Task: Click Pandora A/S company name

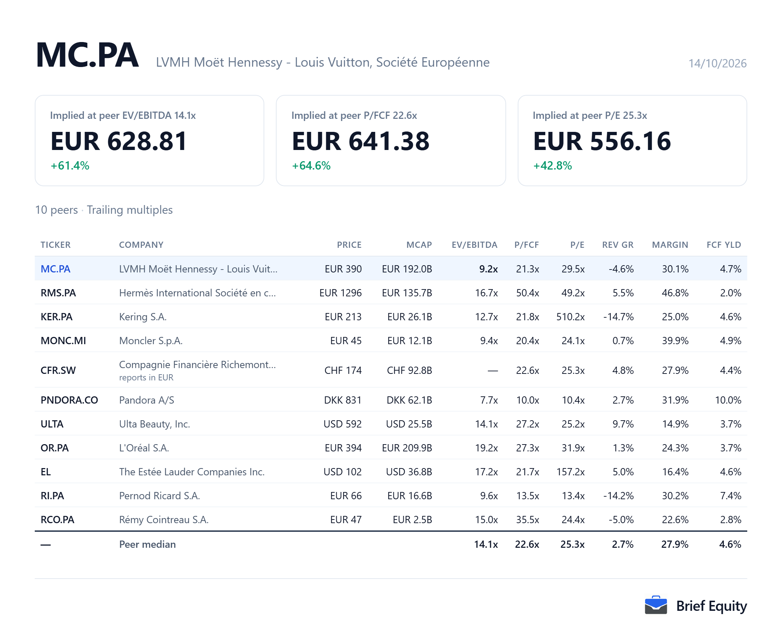Action: coord(146,400)
